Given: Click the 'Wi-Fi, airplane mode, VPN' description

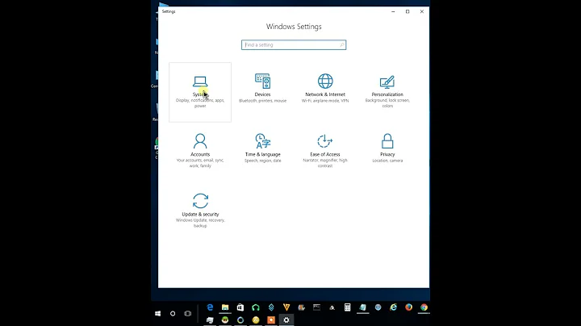Looking at the screenshot, I should coord(325,101).
